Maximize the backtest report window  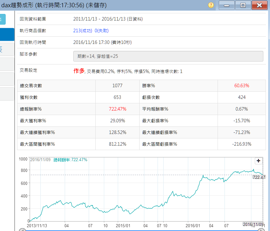(243, 5)
